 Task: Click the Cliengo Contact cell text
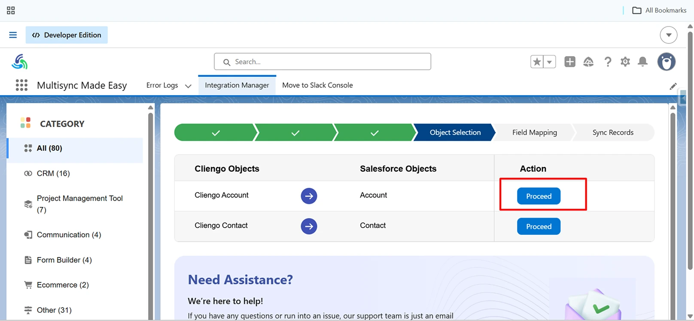tap(221, 225)
